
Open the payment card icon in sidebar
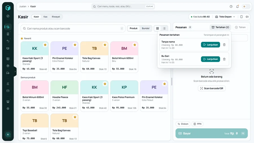point(8,91)
